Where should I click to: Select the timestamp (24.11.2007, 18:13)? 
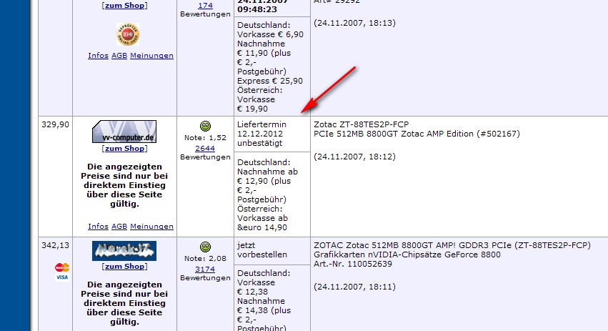pos(355,23)
